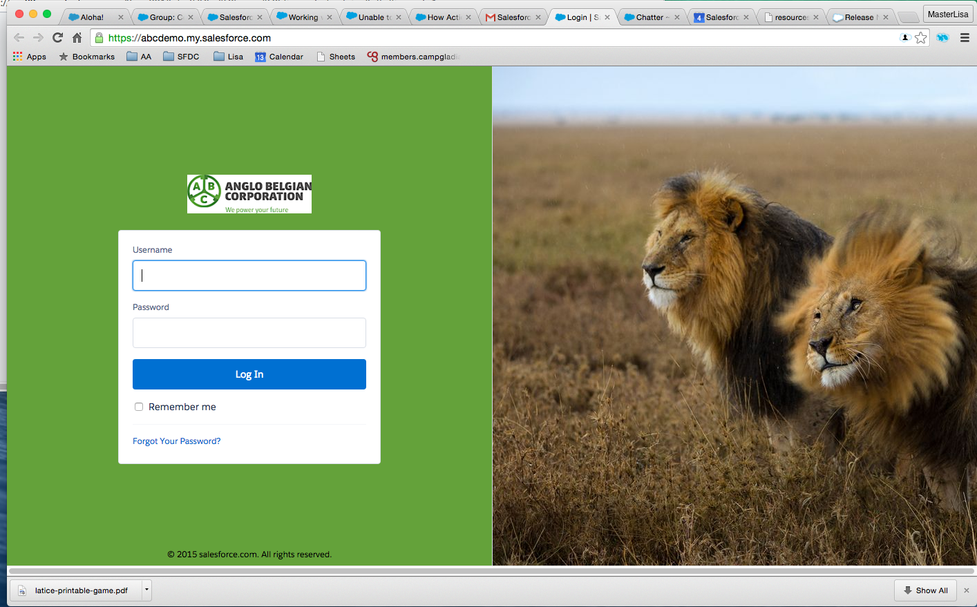Click the Log In button
The width and height of the screenshot is (977, 607).
(x=249, y=374)
